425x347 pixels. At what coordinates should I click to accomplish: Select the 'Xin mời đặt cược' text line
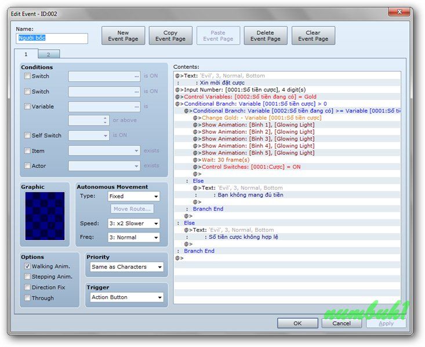pyautogui.click(x=287, y=83)
